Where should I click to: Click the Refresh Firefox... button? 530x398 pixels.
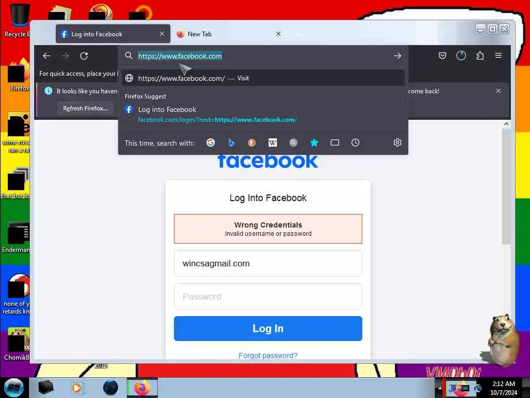click(x=85, y=108)
